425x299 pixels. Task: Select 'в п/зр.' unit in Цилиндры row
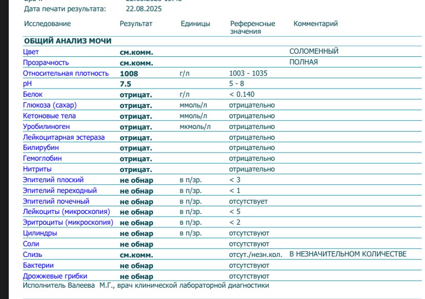(x=191, y=233)
